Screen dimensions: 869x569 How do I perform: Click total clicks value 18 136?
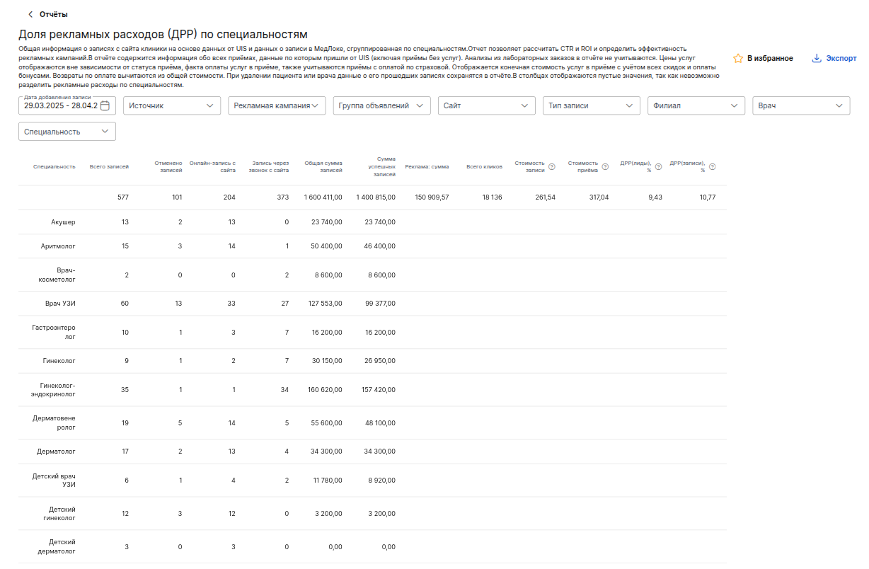492,197
